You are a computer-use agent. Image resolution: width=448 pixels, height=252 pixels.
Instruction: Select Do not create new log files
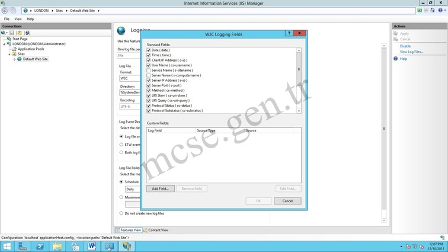121,213
